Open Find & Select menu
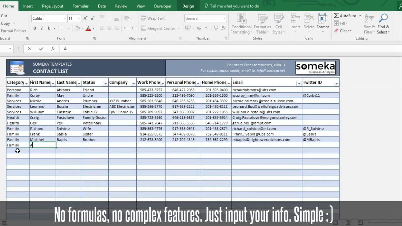402x226 pixels. pyautogui.click(x=383, y=24)
